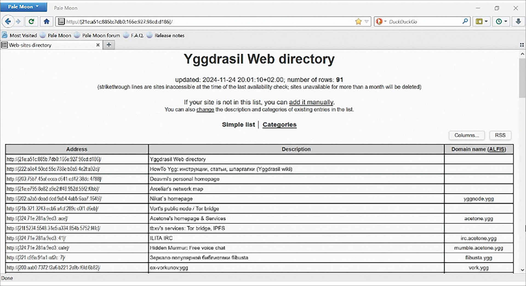Open the ALFIS link in table header
Screen dimensions: 526x286
tap(497, 149)
